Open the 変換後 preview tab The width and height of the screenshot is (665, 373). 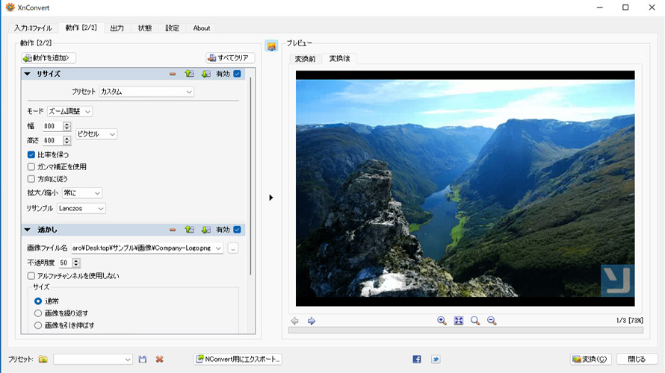pos(339,58)
